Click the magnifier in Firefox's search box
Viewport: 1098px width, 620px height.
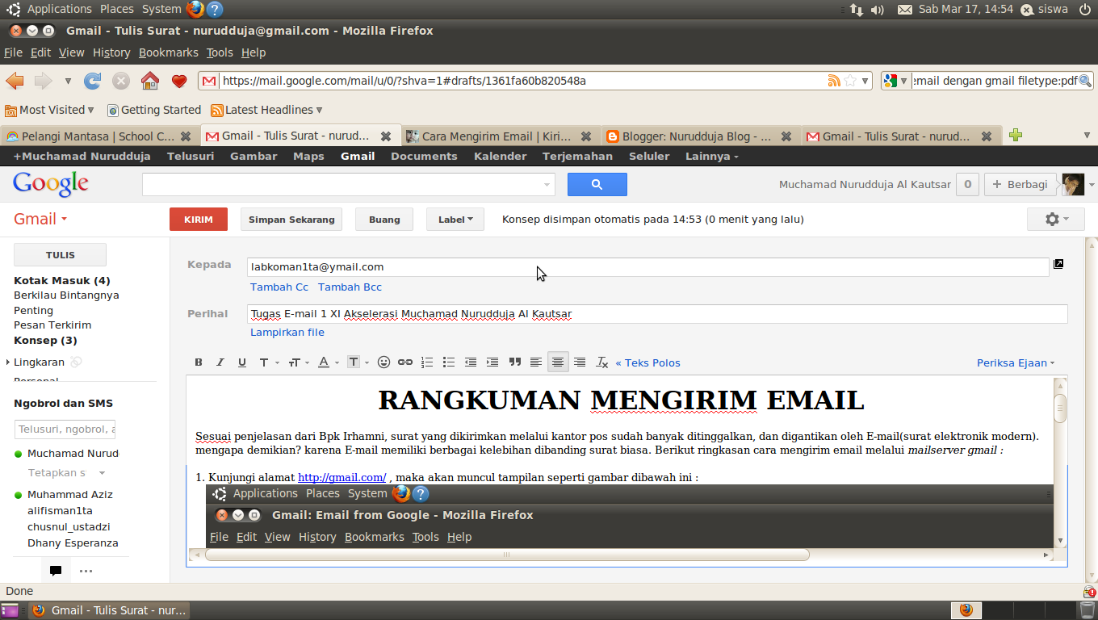[x=1085, y=81]
